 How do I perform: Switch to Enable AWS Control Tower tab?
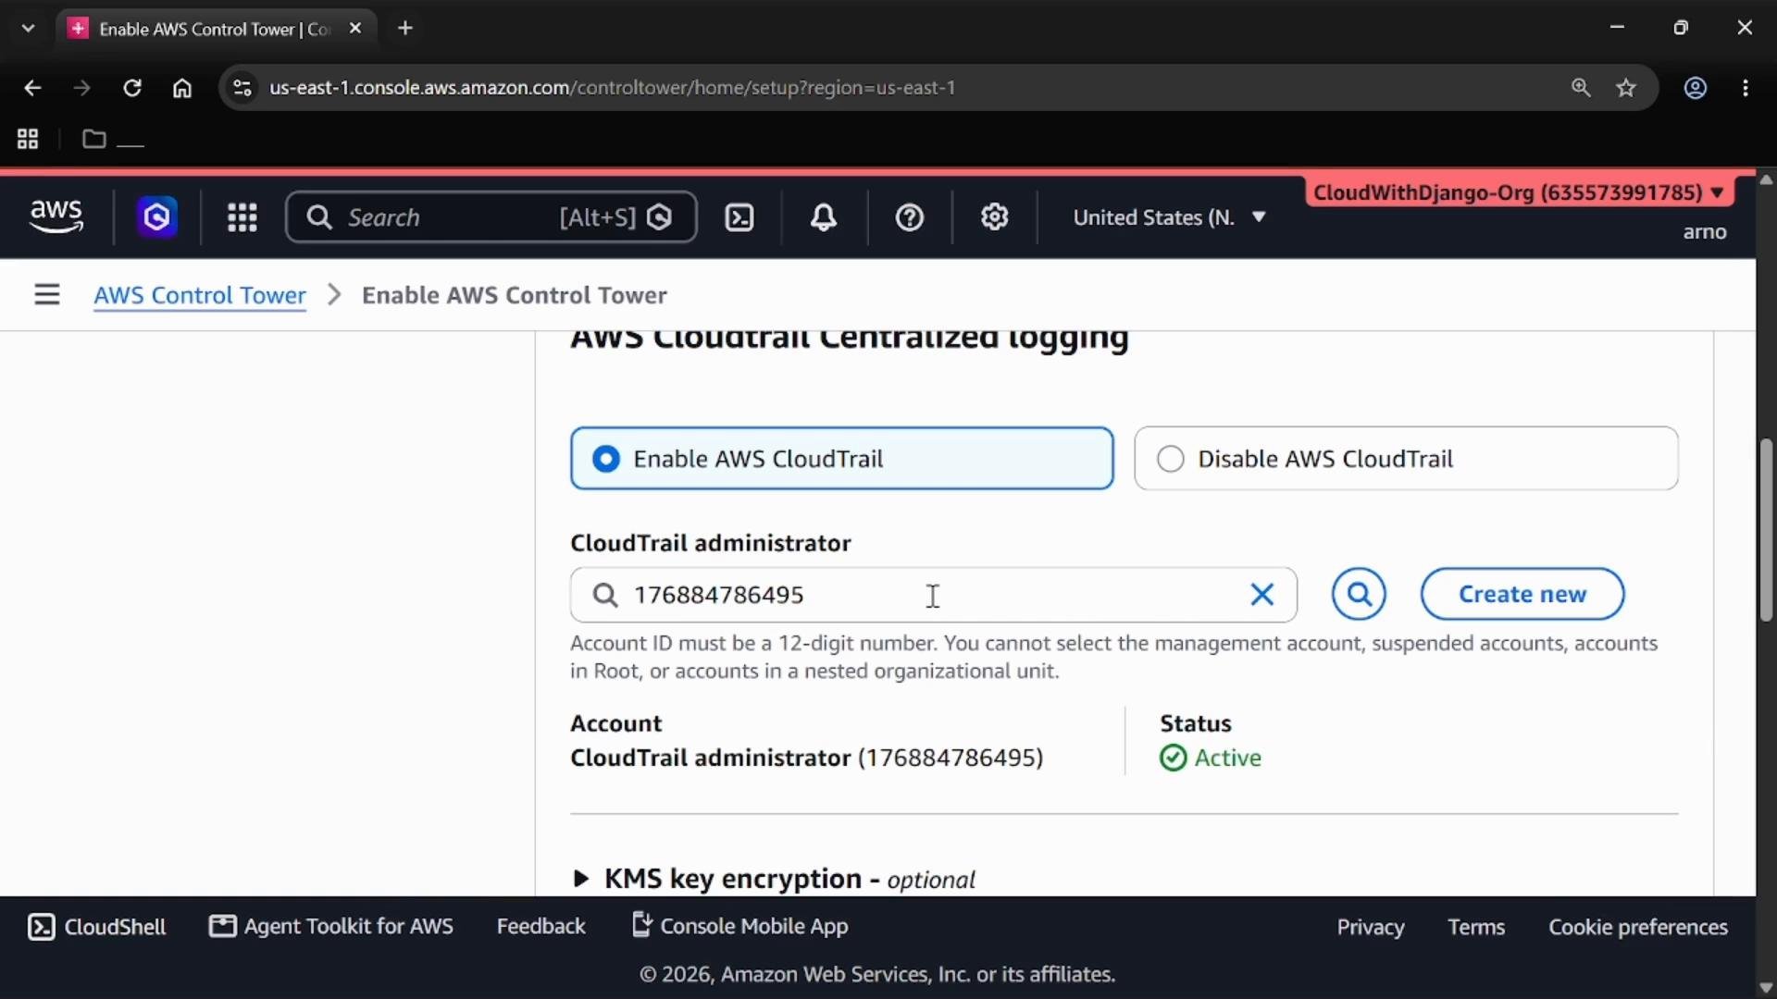point(213,29)
